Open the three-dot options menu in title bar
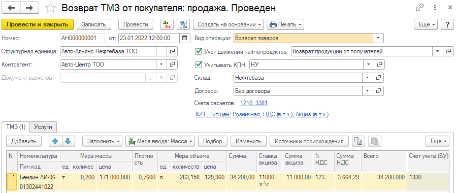 click(x=435, y=8)
